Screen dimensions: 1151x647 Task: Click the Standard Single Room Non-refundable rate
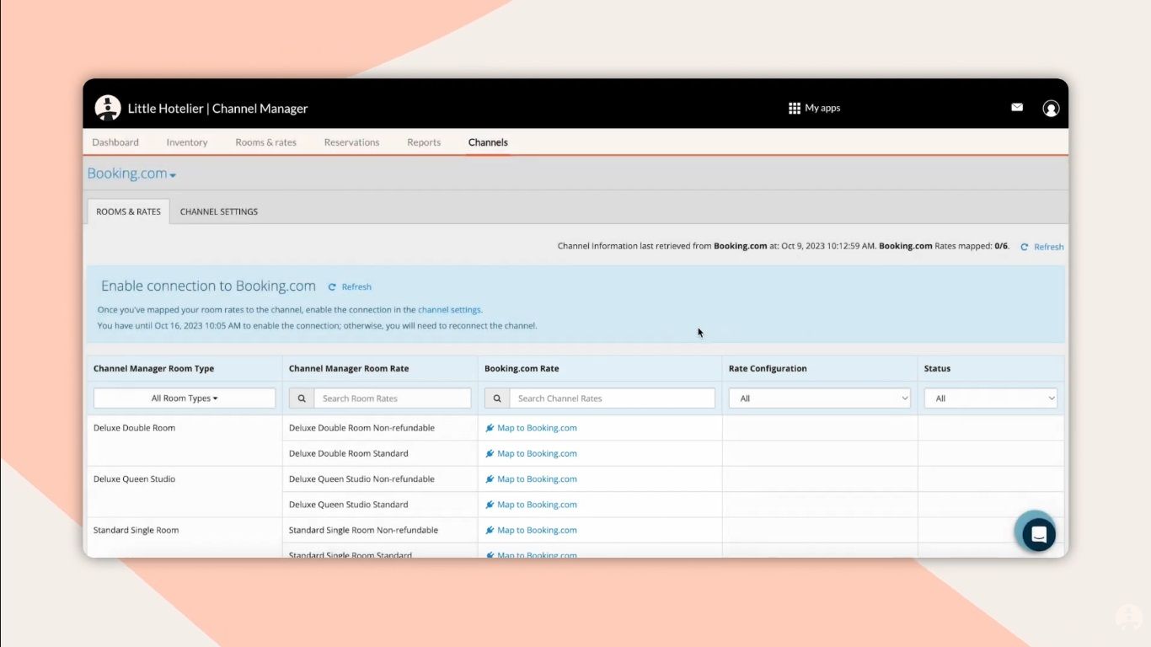coord(363,530)
